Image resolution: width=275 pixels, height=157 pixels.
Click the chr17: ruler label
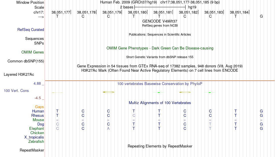39,12
